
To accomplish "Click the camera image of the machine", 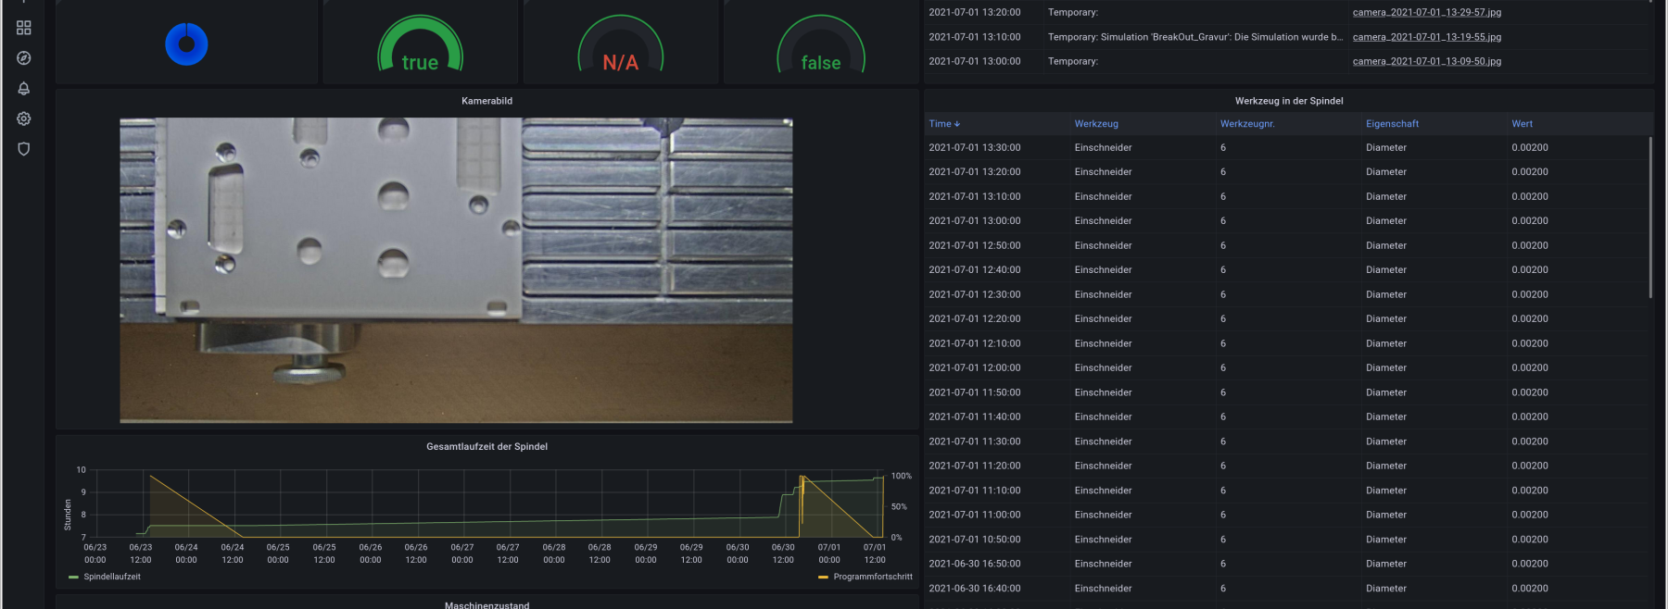I will (456, 270).
